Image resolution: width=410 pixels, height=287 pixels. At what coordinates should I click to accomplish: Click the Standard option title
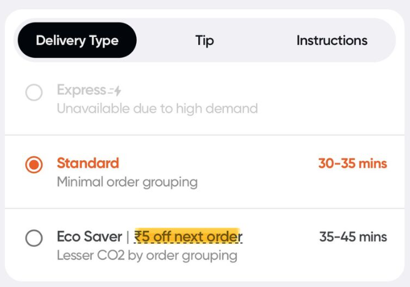coord(87,163)
